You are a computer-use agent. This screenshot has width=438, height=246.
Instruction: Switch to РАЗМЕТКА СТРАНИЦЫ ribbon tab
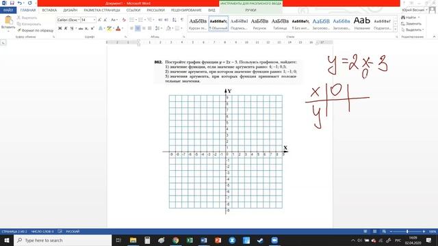click(102, 10)
